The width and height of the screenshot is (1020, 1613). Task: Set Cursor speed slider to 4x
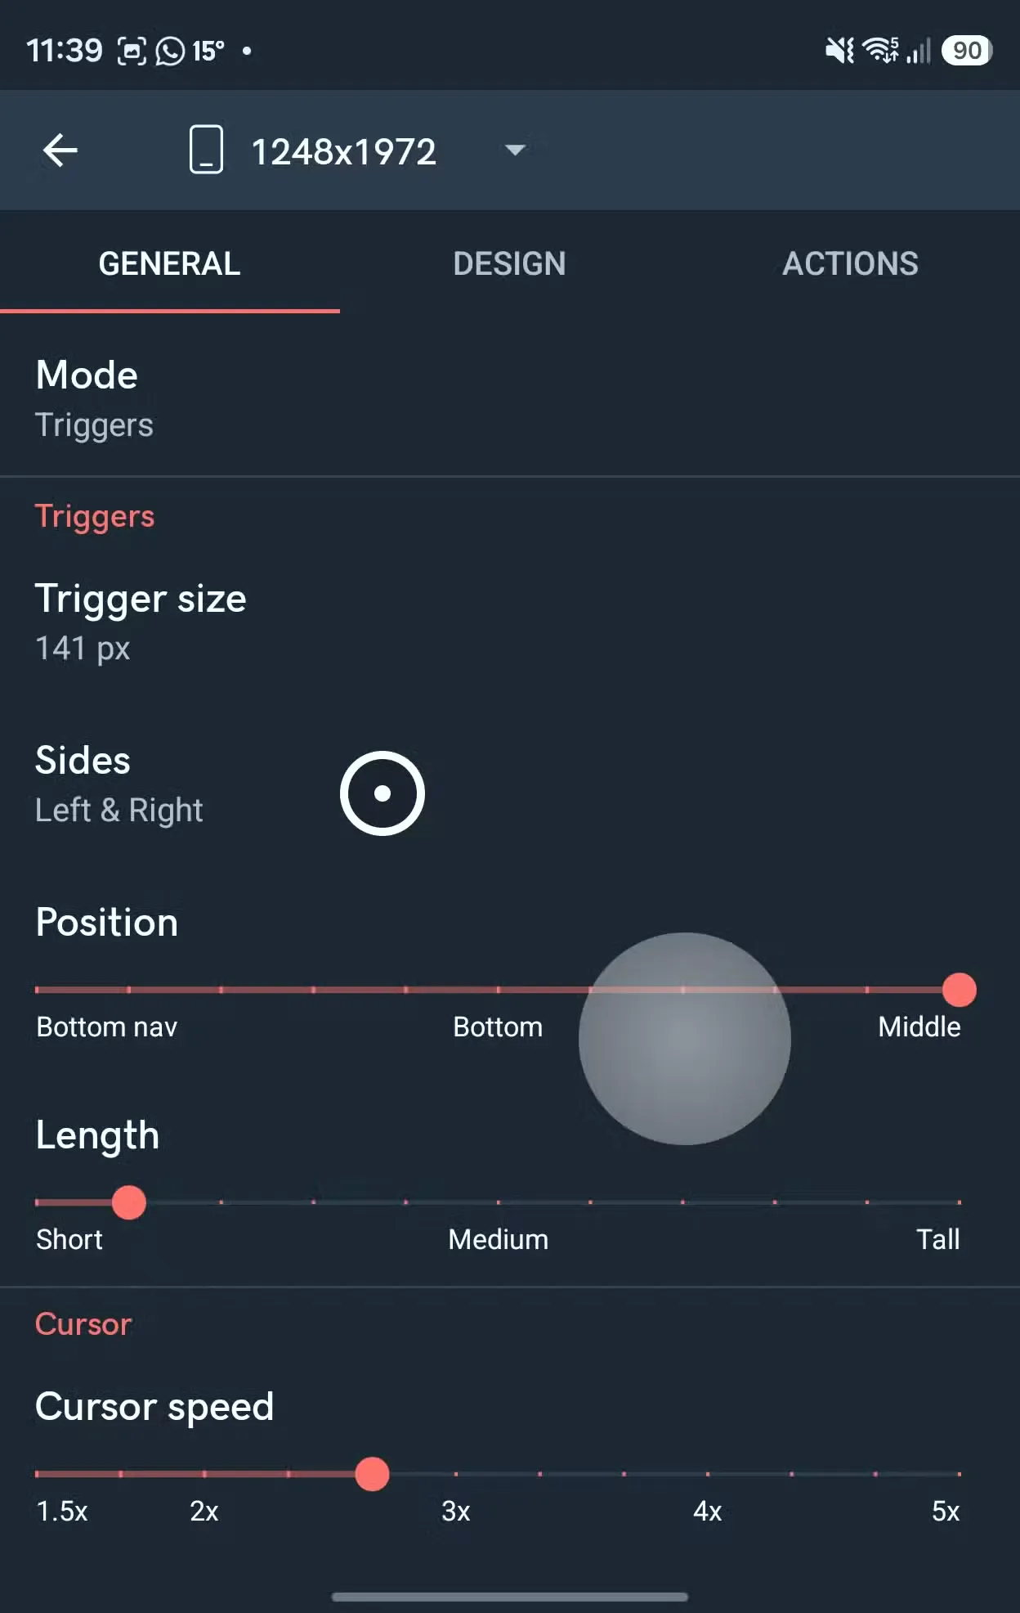(708, 1474)
